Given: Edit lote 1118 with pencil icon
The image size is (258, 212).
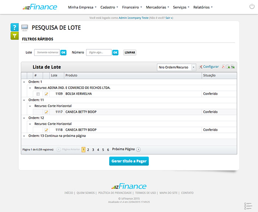Looking at the screenshot, I should (x=46, y=130).
